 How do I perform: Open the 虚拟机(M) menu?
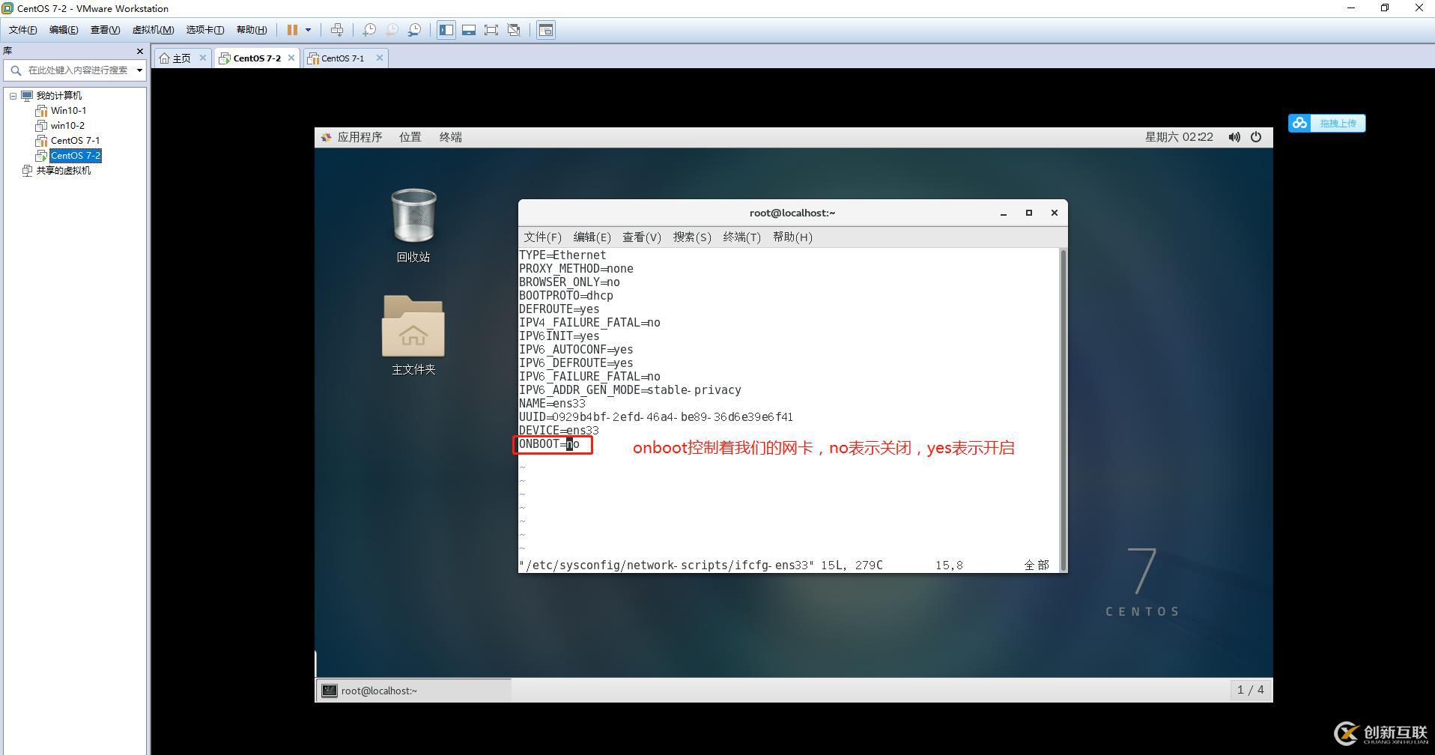pos(153,30)
